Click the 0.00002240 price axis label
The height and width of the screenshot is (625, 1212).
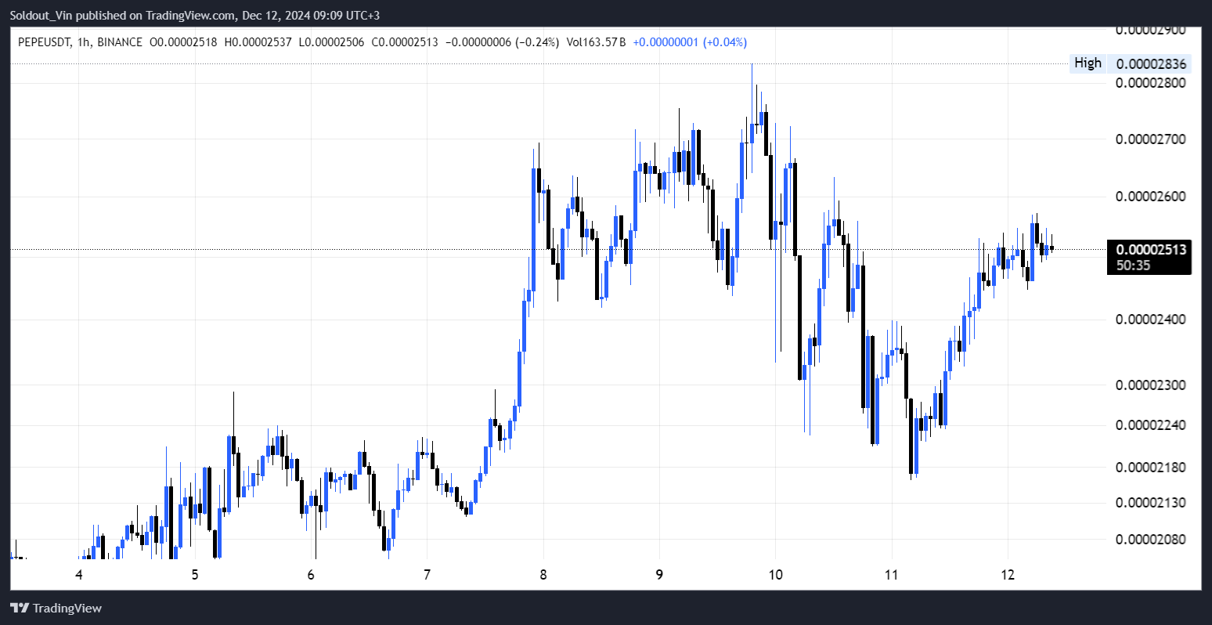[1151, 425]
